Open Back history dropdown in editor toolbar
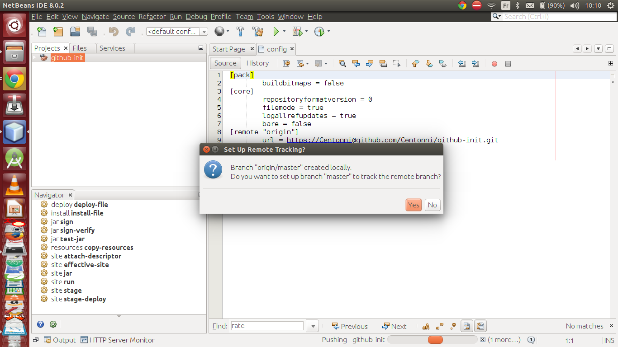 308,64
